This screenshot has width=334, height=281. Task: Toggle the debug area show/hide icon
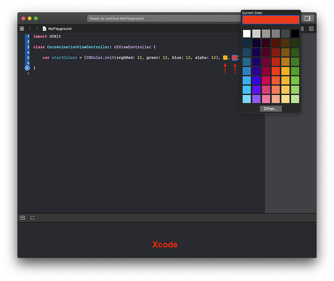(22, 218)
